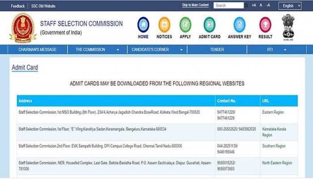Open the Chairman's Message menu
The width and height of the screenshot is (313, 179).
[x=37, y=50]
